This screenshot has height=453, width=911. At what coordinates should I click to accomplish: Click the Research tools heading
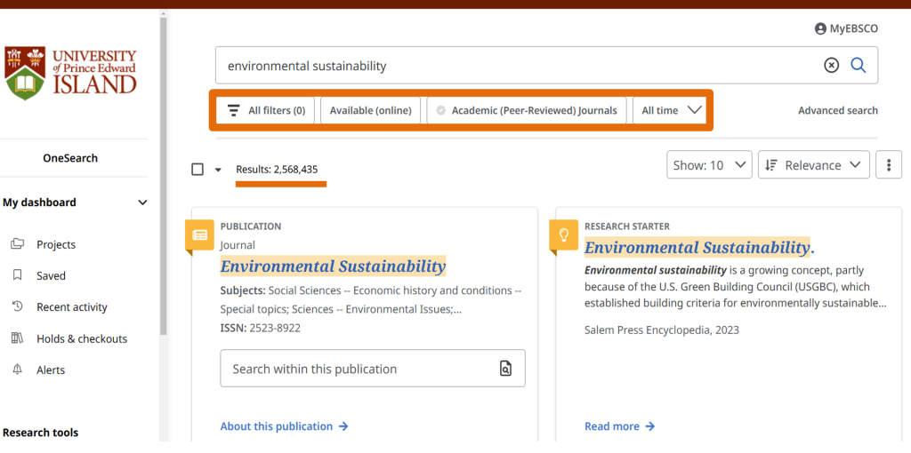(40, 433)
